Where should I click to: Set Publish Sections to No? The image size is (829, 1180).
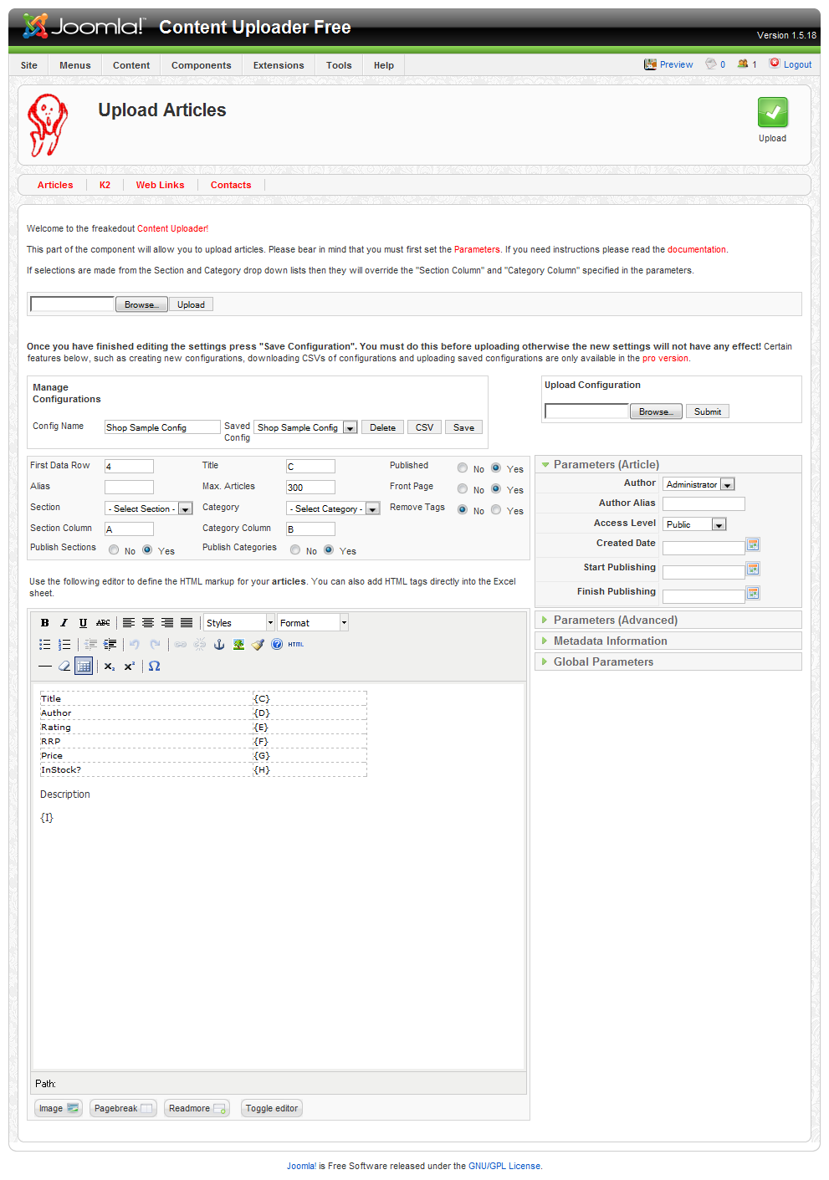tap(114, 550)
